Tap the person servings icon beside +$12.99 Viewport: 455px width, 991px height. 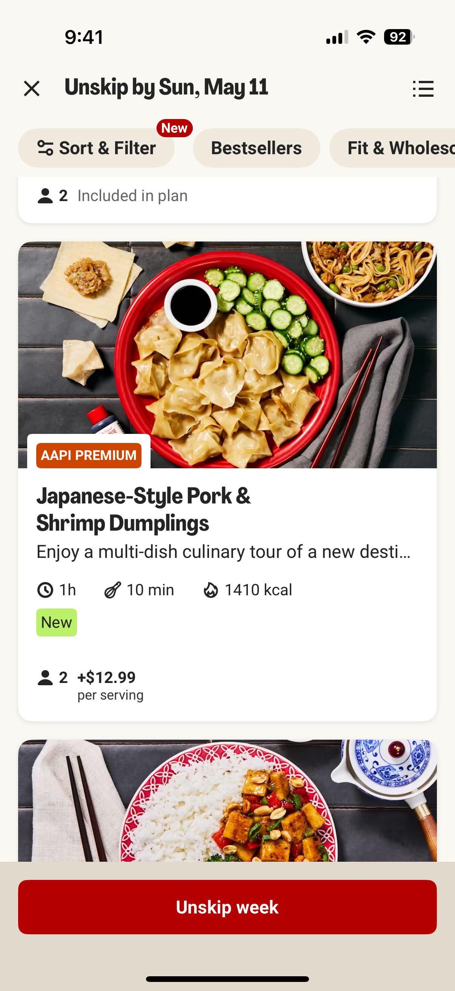(45, 678)
